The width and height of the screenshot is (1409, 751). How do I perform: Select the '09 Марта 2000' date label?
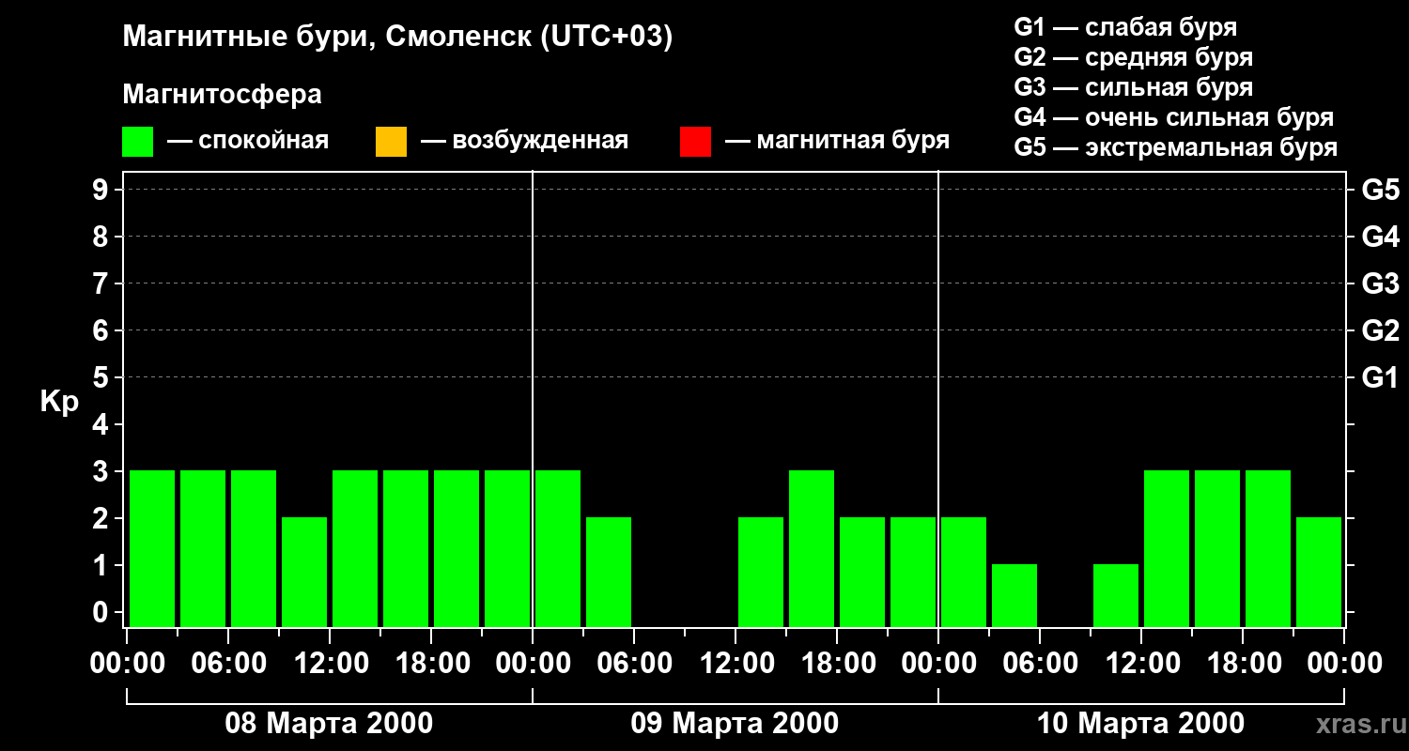point(735,724)
